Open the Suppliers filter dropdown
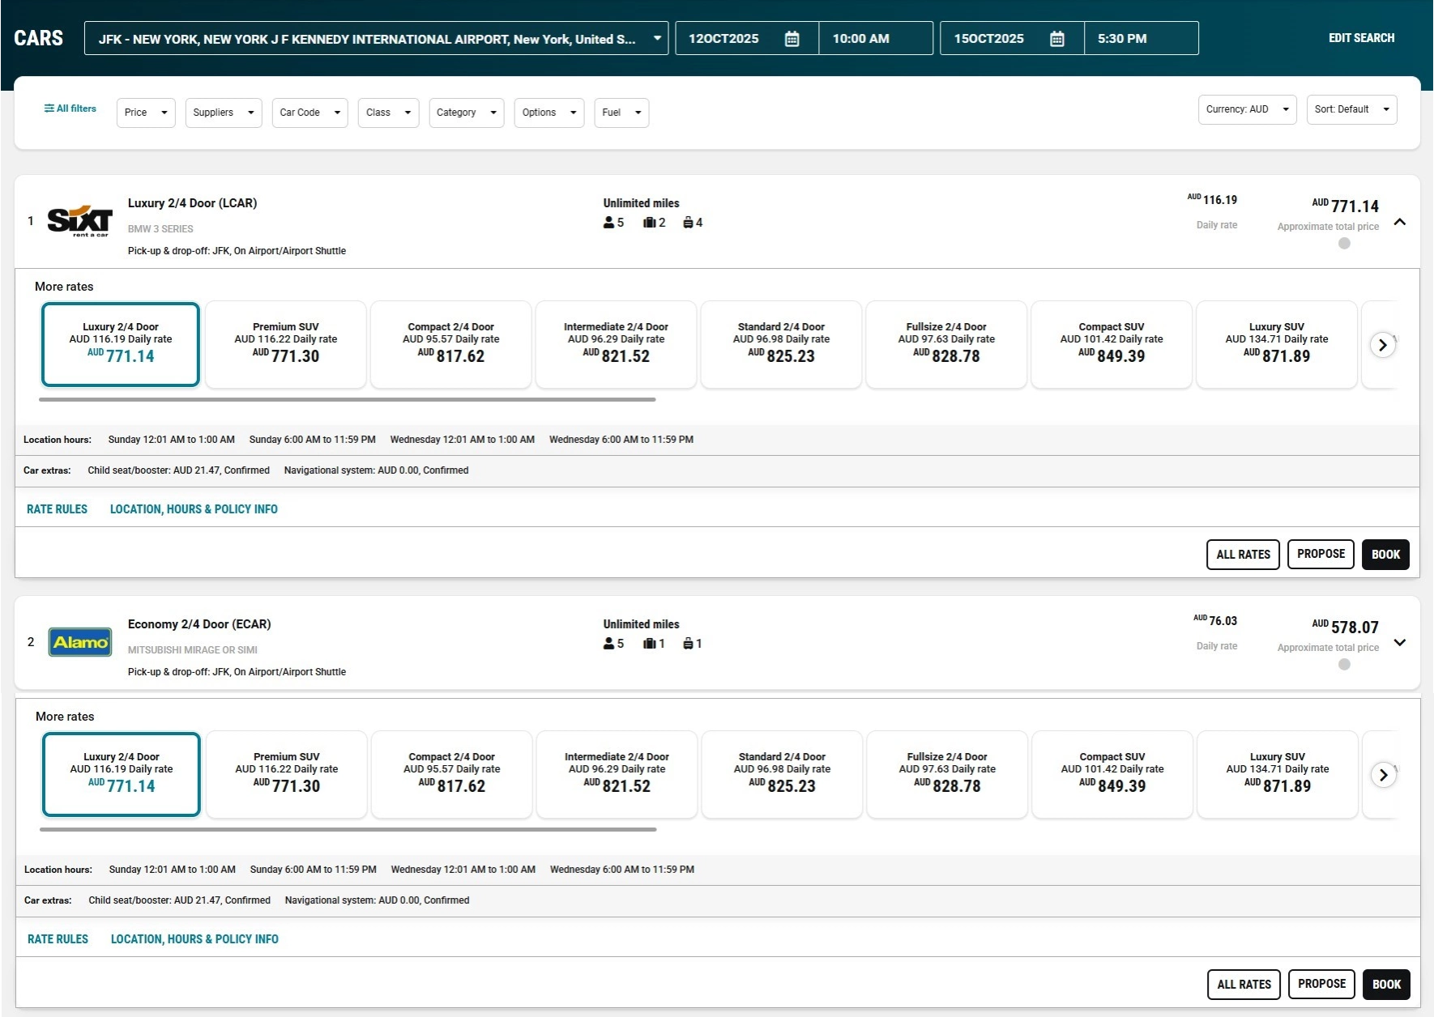 [x=223, y=113]
